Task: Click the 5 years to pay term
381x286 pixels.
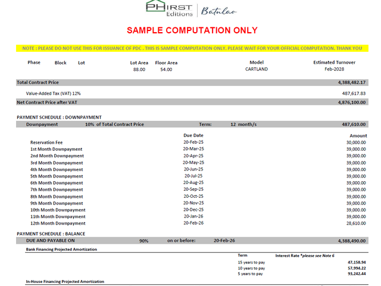Action: click(x=250, y=274)
